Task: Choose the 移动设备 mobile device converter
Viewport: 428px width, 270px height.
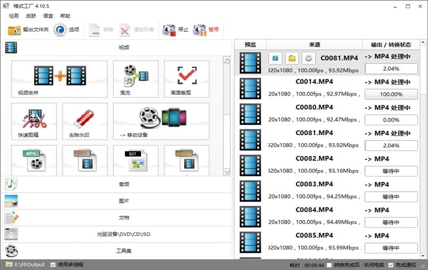Action: (x=161, y=121)
